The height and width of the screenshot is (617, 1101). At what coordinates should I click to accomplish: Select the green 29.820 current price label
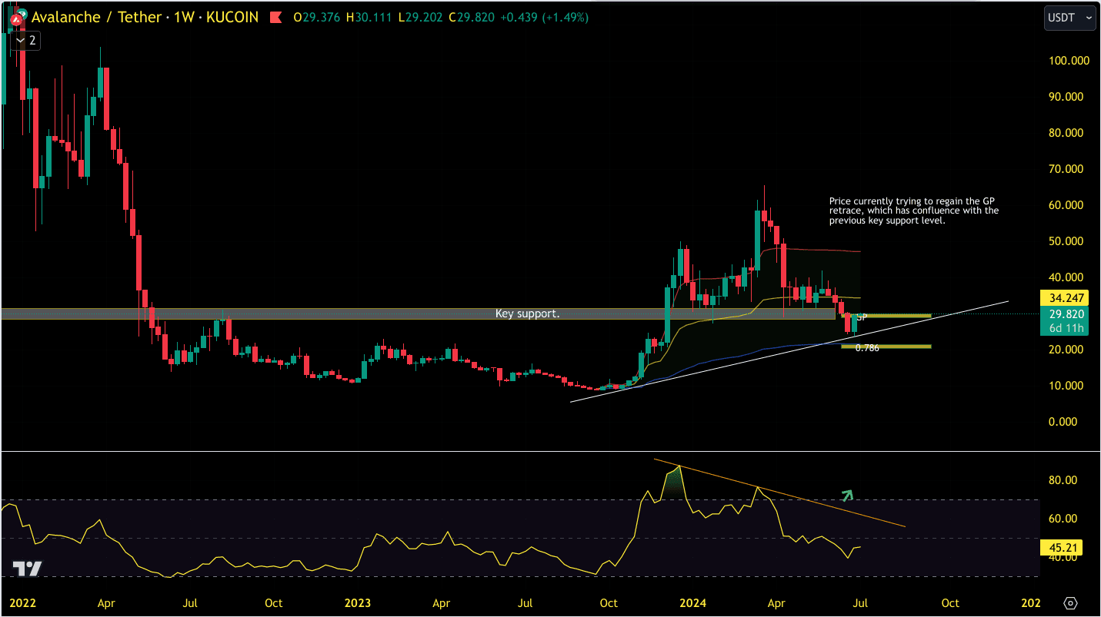click(x=1066, y=314)
